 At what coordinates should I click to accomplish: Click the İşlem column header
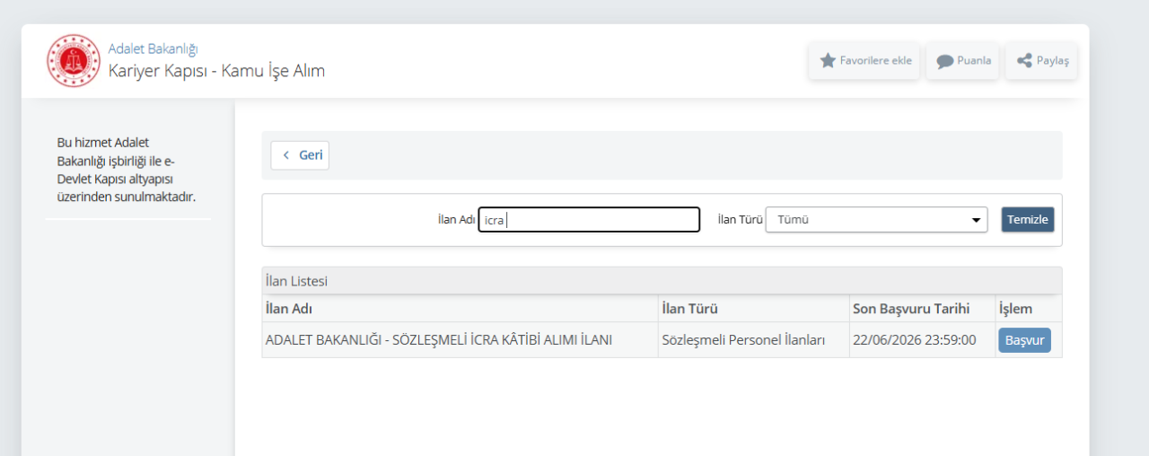(1015, 309)
